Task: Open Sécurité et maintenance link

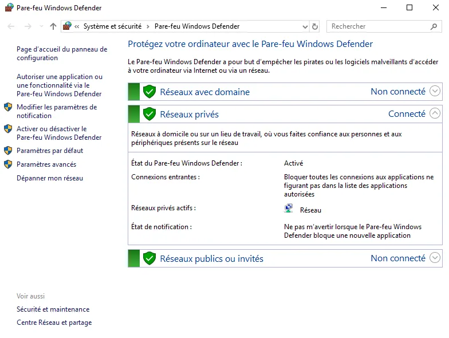Action: click(53, 309)
